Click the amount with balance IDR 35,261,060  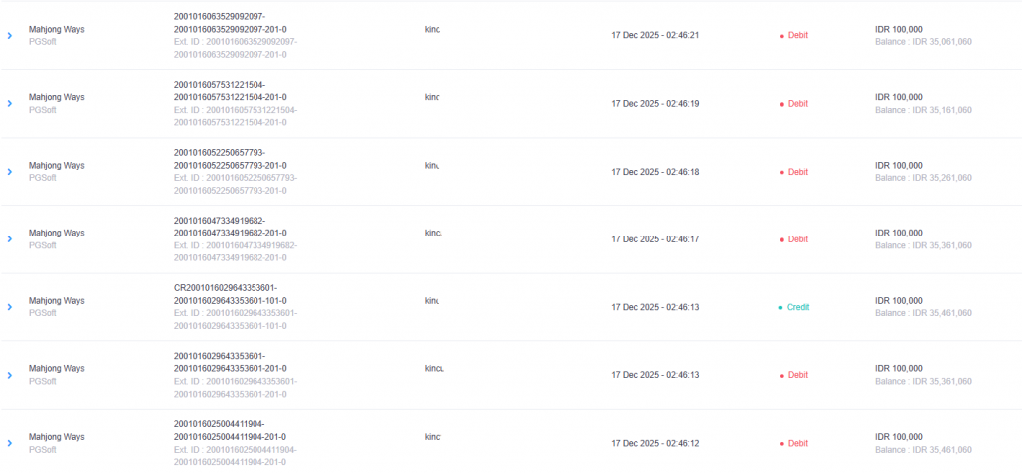(898, 166)
